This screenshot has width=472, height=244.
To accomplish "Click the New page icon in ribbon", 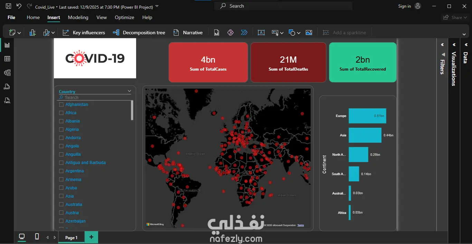I will (12, 33).
